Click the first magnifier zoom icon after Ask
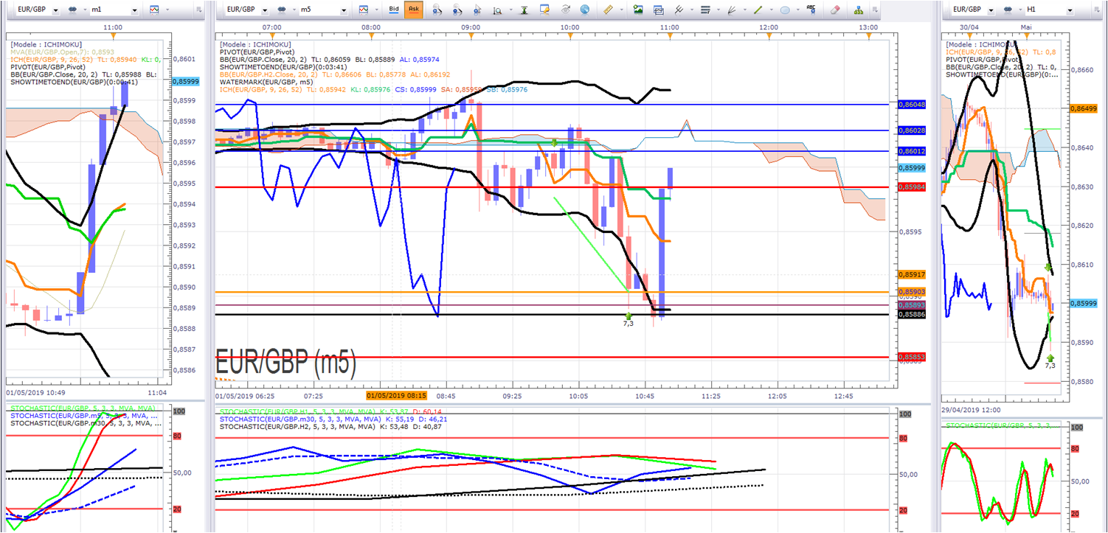Image resolution: width=1108 pixels, height=533 pixels. 437,10
